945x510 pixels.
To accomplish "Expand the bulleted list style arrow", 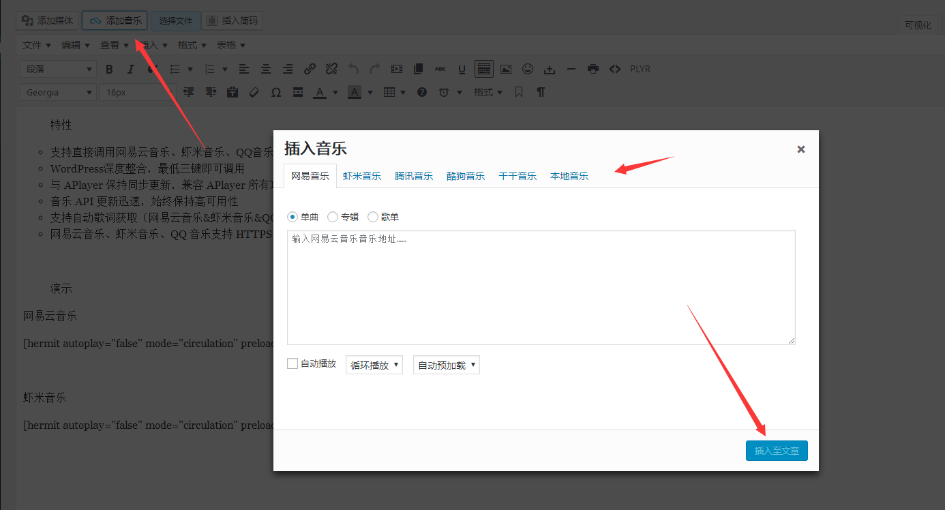I will tap(190, 69).
